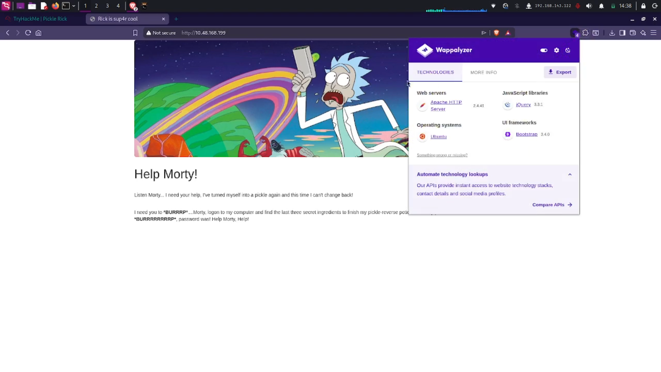The image size is (661, 372).
Task: Switch to workspace 2
Action: pyautogui.click(x=96, y=6)
